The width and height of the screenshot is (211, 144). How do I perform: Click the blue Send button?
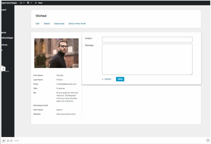coord(120,79)
